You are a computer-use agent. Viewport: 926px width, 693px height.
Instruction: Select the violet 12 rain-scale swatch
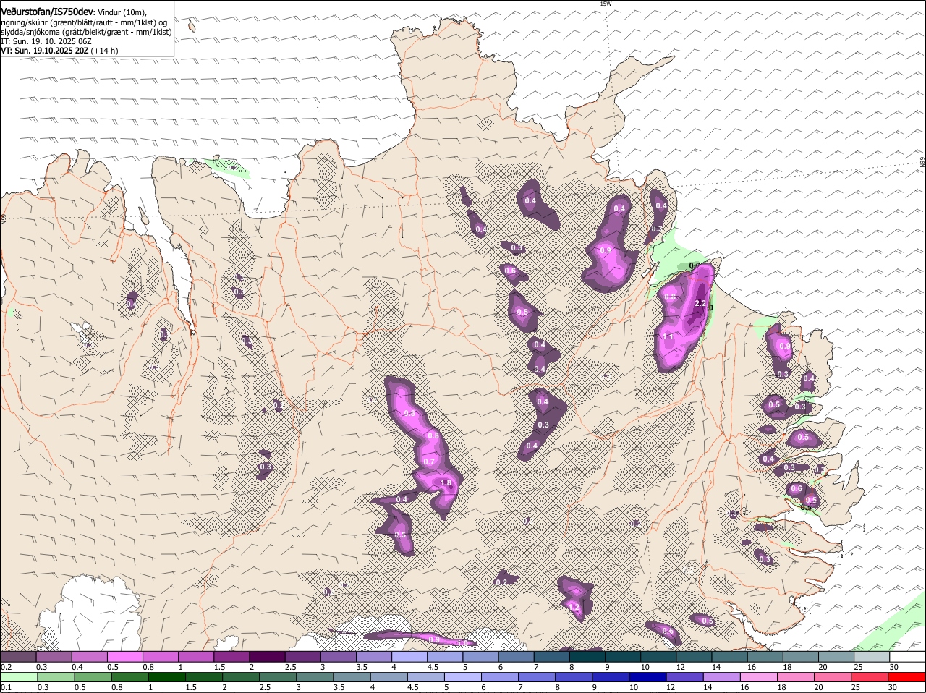tap(684, 677)
